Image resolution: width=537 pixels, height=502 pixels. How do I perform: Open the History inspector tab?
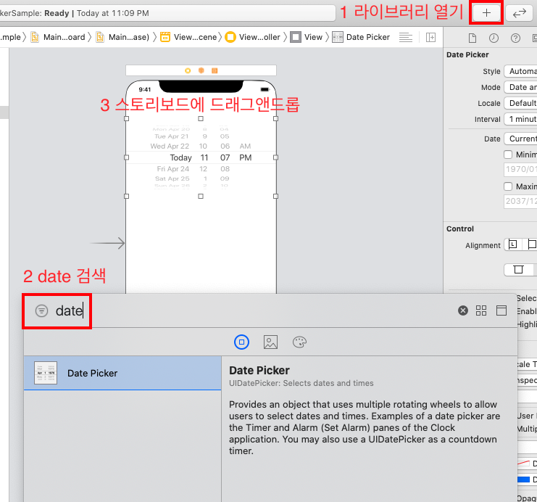(x=494, y=38)
